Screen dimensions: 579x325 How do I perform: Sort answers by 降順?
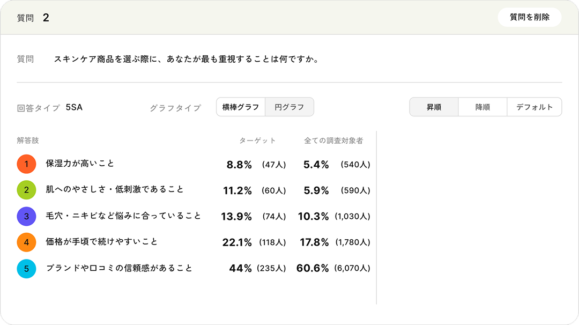pyautogui.click(x=482, y=107)
